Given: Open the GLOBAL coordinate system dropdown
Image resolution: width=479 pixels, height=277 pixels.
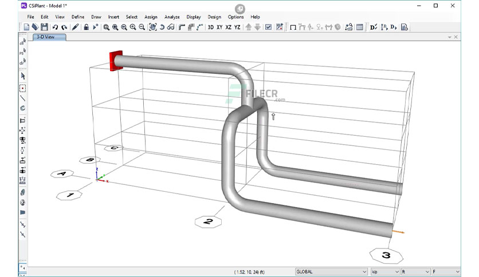Looking at the screenshot, I should (x=331, y=271).
